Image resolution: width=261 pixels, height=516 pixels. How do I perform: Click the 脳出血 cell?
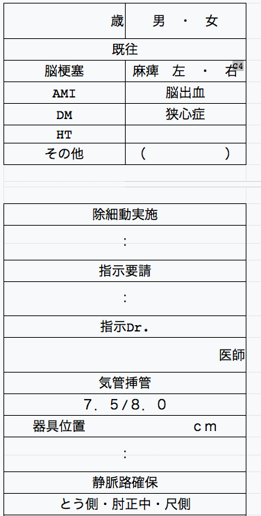click(x=185, y=93)
